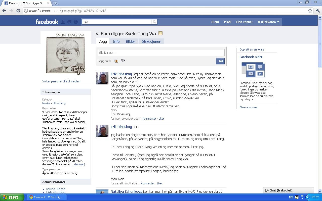Open friend requests icon in header
The height and width of the screenshot is (201, 322).
pos(63,22)
